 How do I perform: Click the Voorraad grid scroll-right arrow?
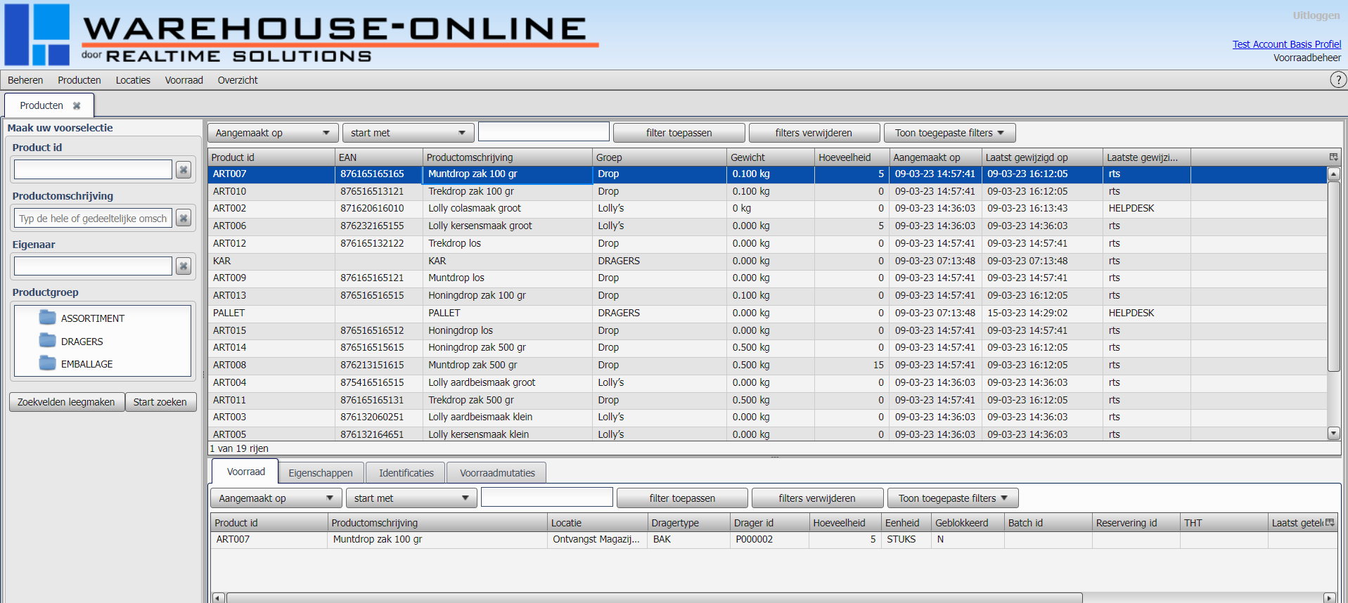(x=1329, y=598)
